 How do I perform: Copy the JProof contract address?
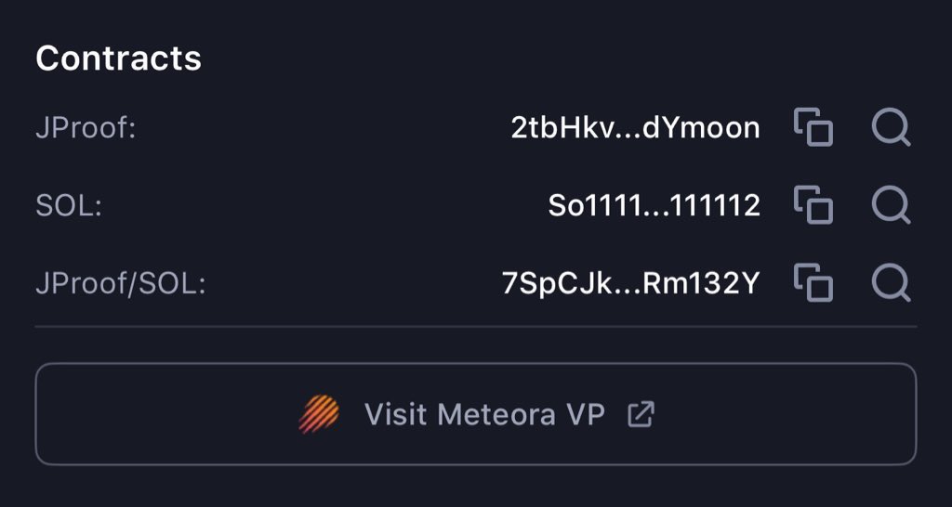[813, 127]
